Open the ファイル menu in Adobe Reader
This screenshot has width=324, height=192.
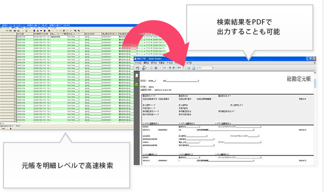pyautogui.click(x=138, y=63)
